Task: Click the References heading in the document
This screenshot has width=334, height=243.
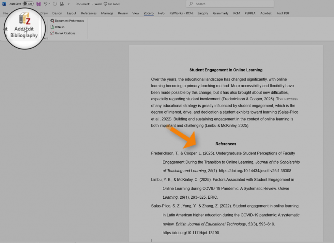Action: (226, 144)
